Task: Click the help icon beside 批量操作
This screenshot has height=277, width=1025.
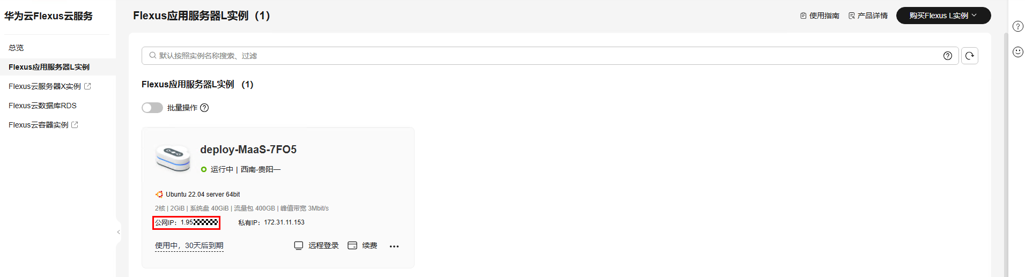Action: click(204, 108)
